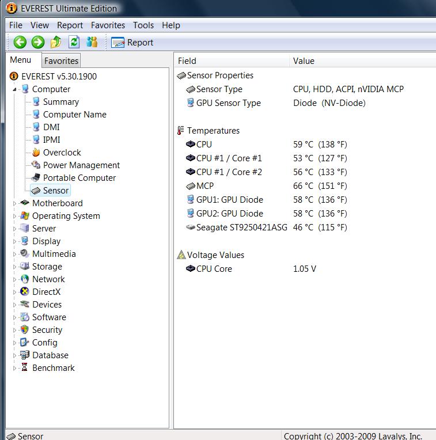
Task: Click the Power Management icon
Action: (36, 165)
